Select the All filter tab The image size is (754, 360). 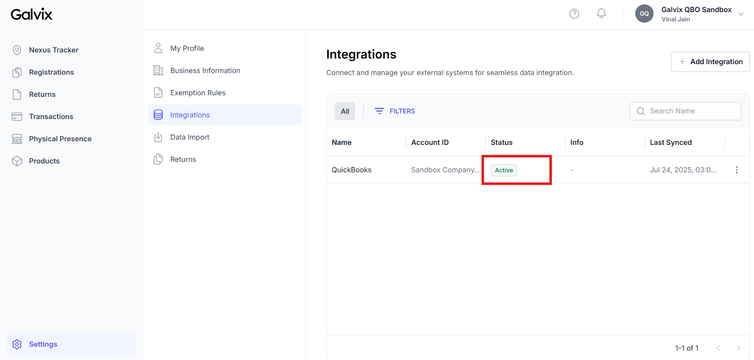[x=345, y=111]
